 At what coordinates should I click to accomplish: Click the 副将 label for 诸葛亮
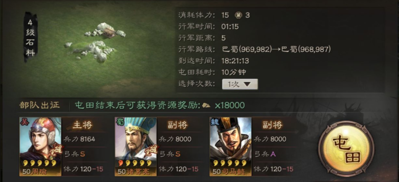[x=177, y=125]
